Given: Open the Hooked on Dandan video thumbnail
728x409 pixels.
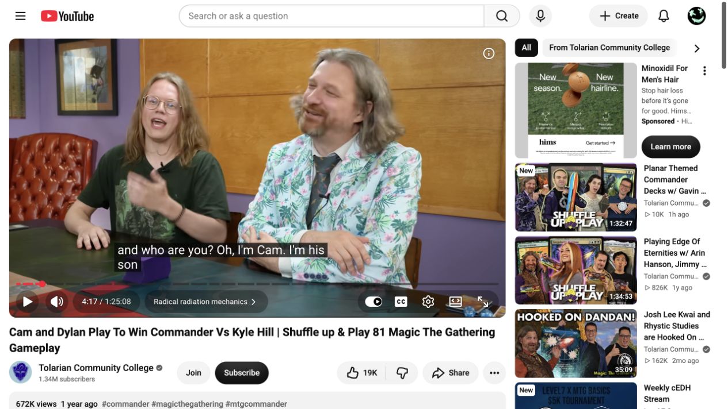Looking at the screenshot, I should click(x=576, y=344).
